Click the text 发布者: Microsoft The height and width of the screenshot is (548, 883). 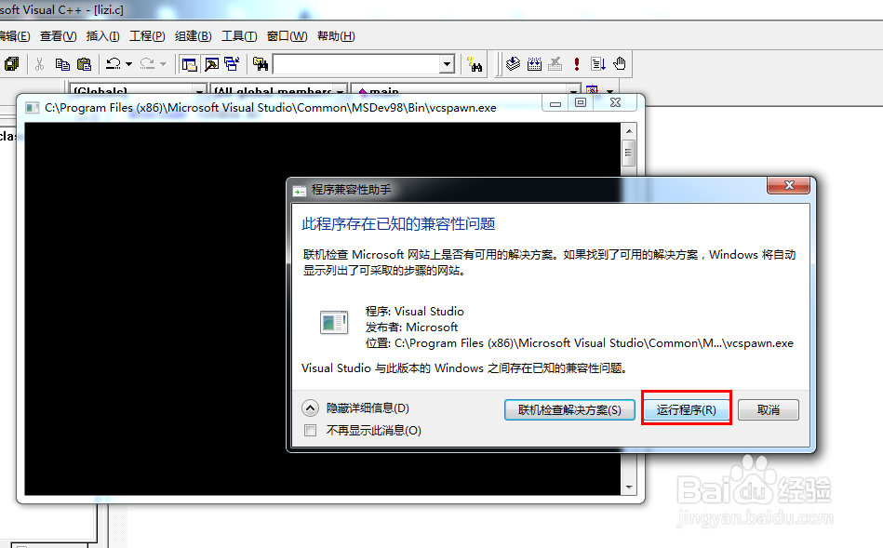tap(411, 327)
